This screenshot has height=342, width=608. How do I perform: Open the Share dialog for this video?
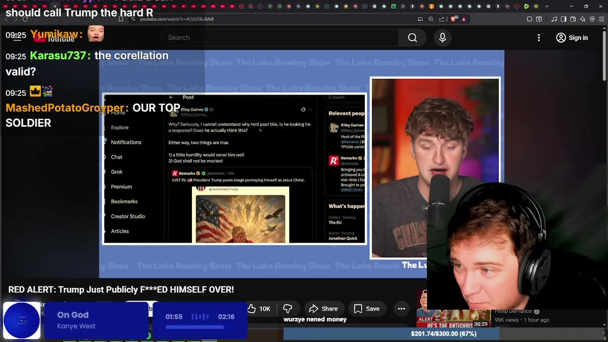(x=323, y=309)
